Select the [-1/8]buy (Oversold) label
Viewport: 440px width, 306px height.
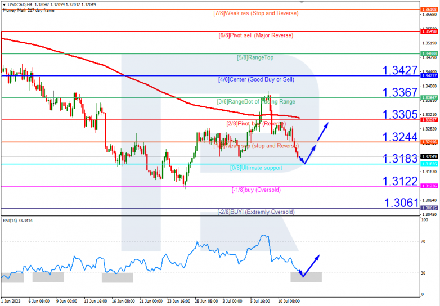256,190
